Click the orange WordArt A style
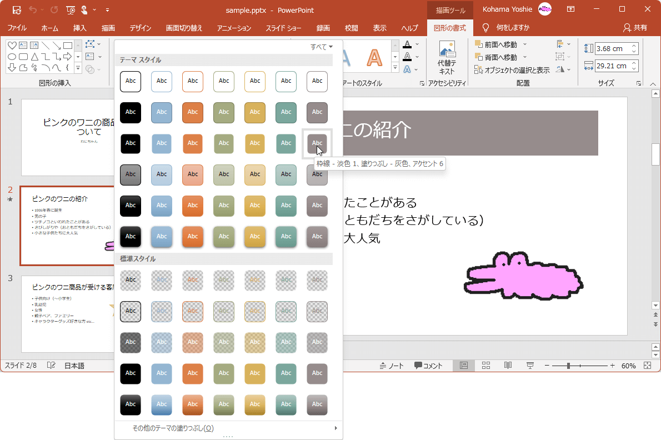 (374, 58)
